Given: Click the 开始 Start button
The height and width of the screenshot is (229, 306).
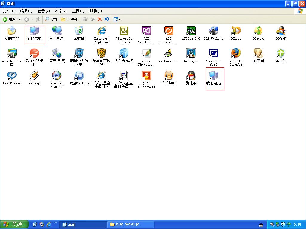Looking at the screenshot, I should coord(14,225).
